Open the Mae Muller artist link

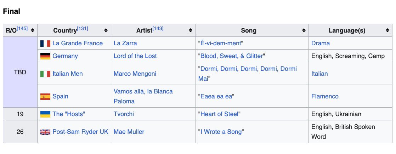[x=129, y=132]
